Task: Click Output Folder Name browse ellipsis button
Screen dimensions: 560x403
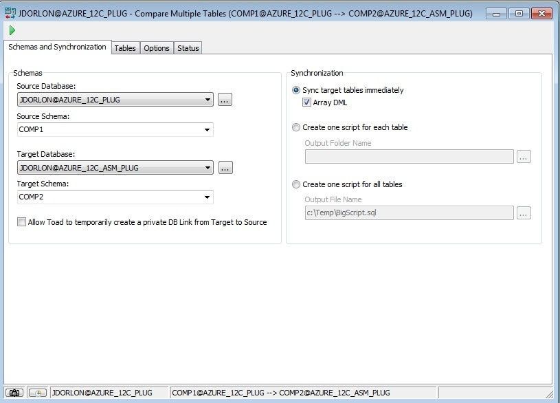Action: coord(524,157)
